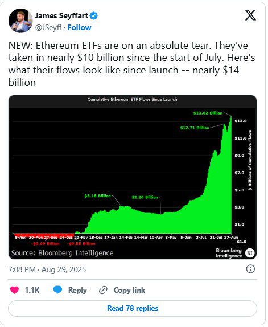Follow the @JSeyff account
This screenshot has height=327, width=268.
[x=79, y=27]
